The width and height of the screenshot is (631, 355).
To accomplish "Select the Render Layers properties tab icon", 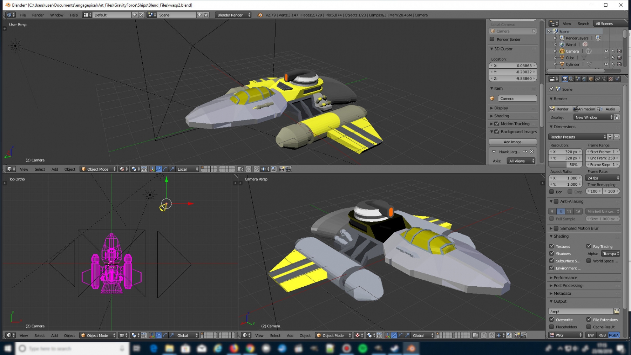I will click(x=571, y=79).
